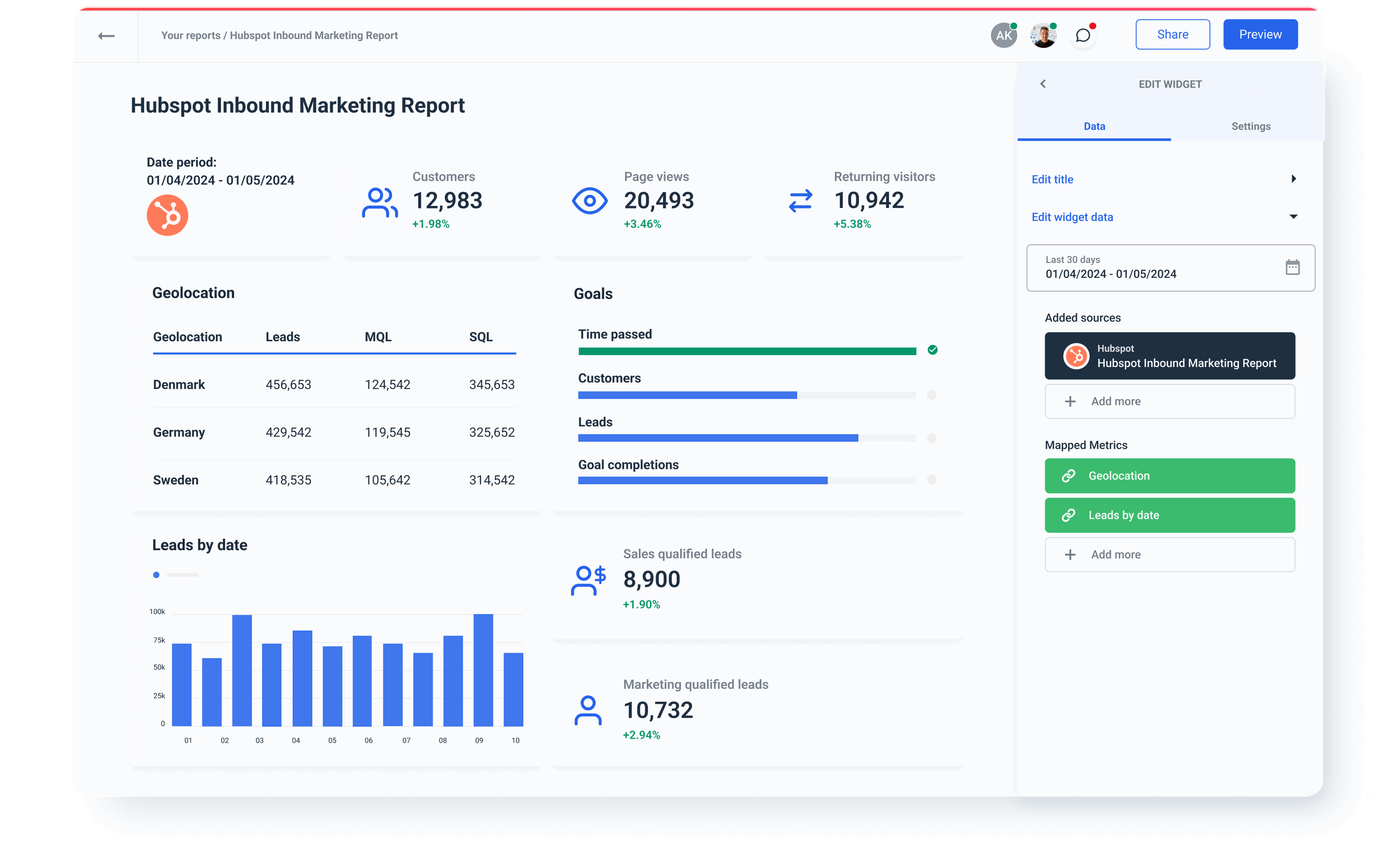The image size is (1397, 850).
Task: Click the Hubspot logo on the date period card
Action: pos(167,215)
